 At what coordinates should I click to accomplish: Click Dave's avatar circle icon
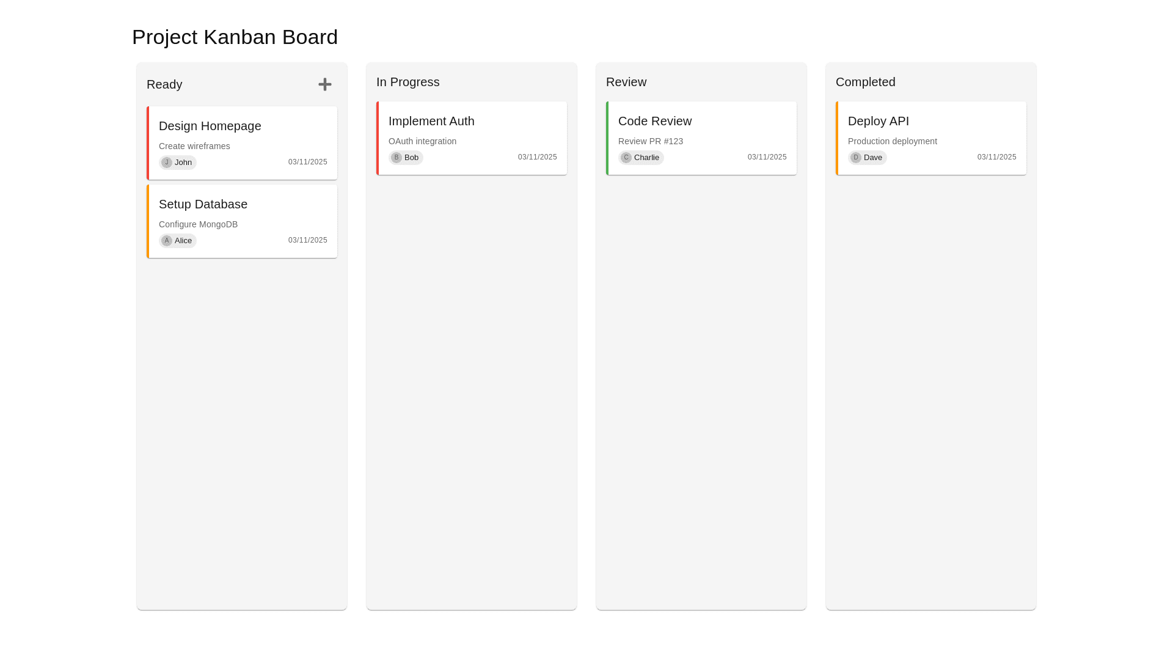(x=856, y=158)
